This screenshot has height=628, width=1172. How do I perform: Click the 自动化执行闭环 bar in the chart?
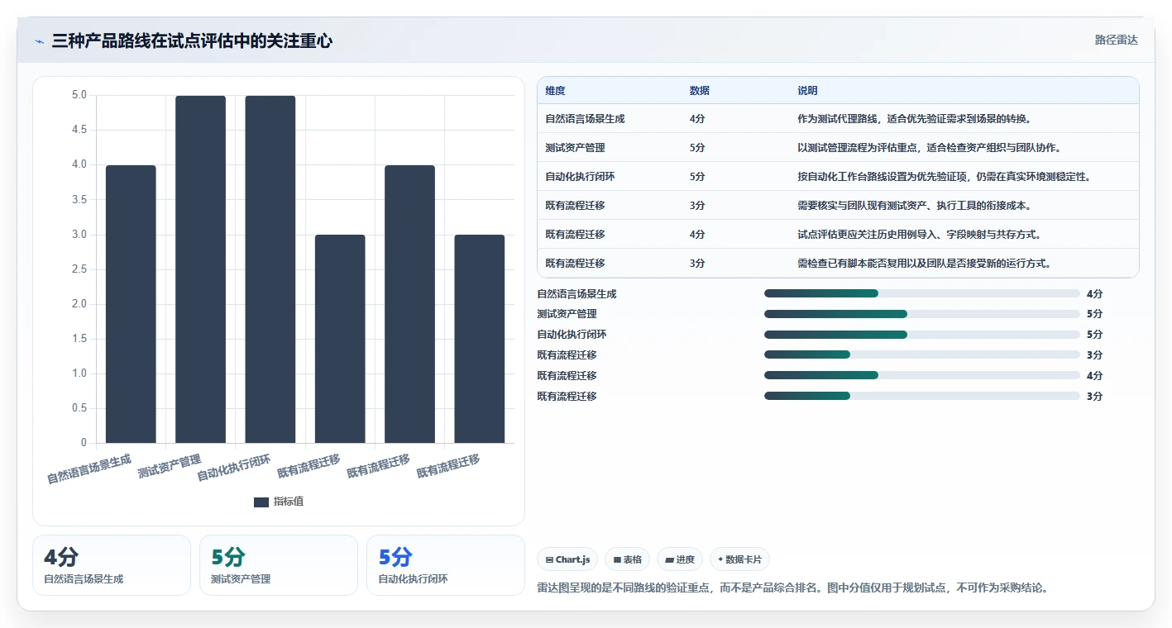[270, 269]
